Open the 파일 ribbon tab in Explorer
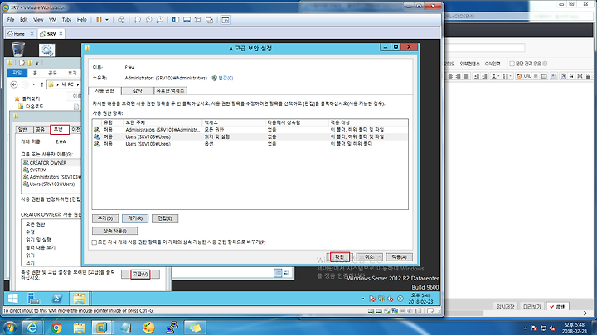Screen dimensions: 597x335 click(17, 73)
